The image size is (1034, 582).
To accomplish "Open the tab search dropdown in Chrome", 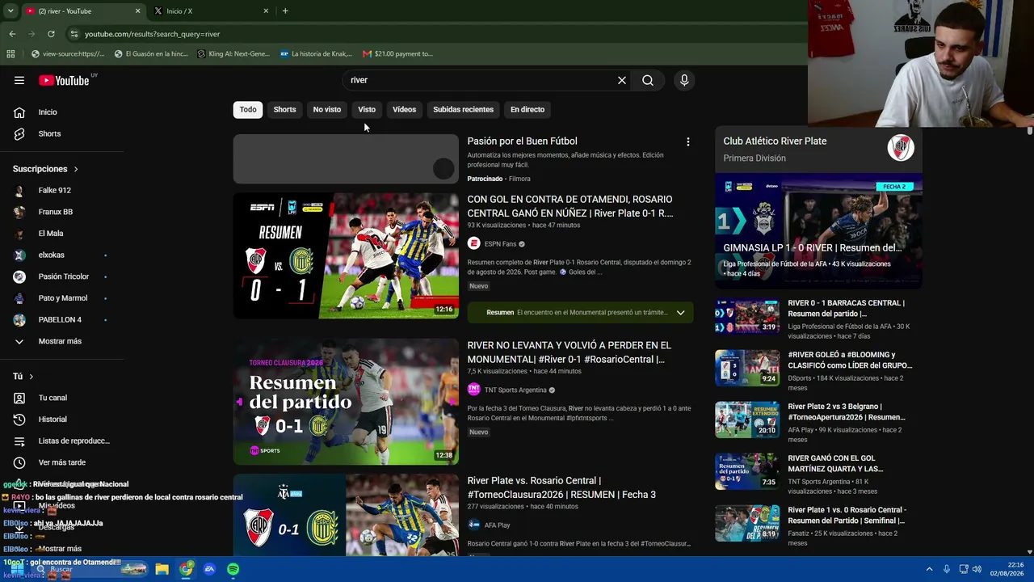I will tap(11, 11).
